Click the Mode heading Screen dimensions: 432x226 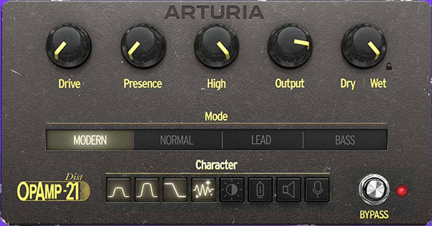coord(216,117)
